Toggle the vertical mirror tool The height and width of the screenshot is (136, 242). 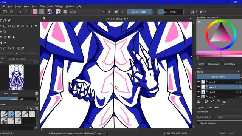[x=201, y=12]
